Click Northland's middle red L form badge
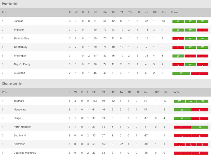The width and height of the screenshot is (211, 158). tap(191, 144)
